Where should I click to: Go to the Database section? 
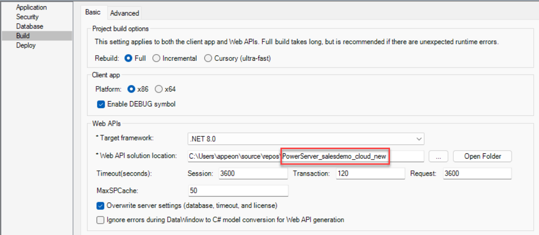tap(30, 27)
